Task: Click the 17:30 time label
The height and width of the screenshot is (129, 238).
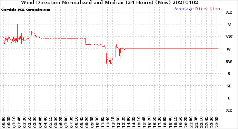Action: pyautogui.click(x=160, y=122)
